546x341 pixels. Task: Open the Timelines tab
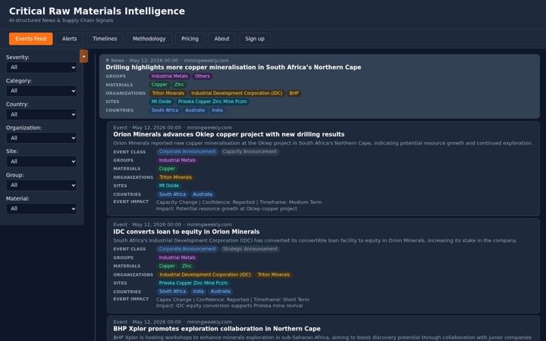(105, 39)
